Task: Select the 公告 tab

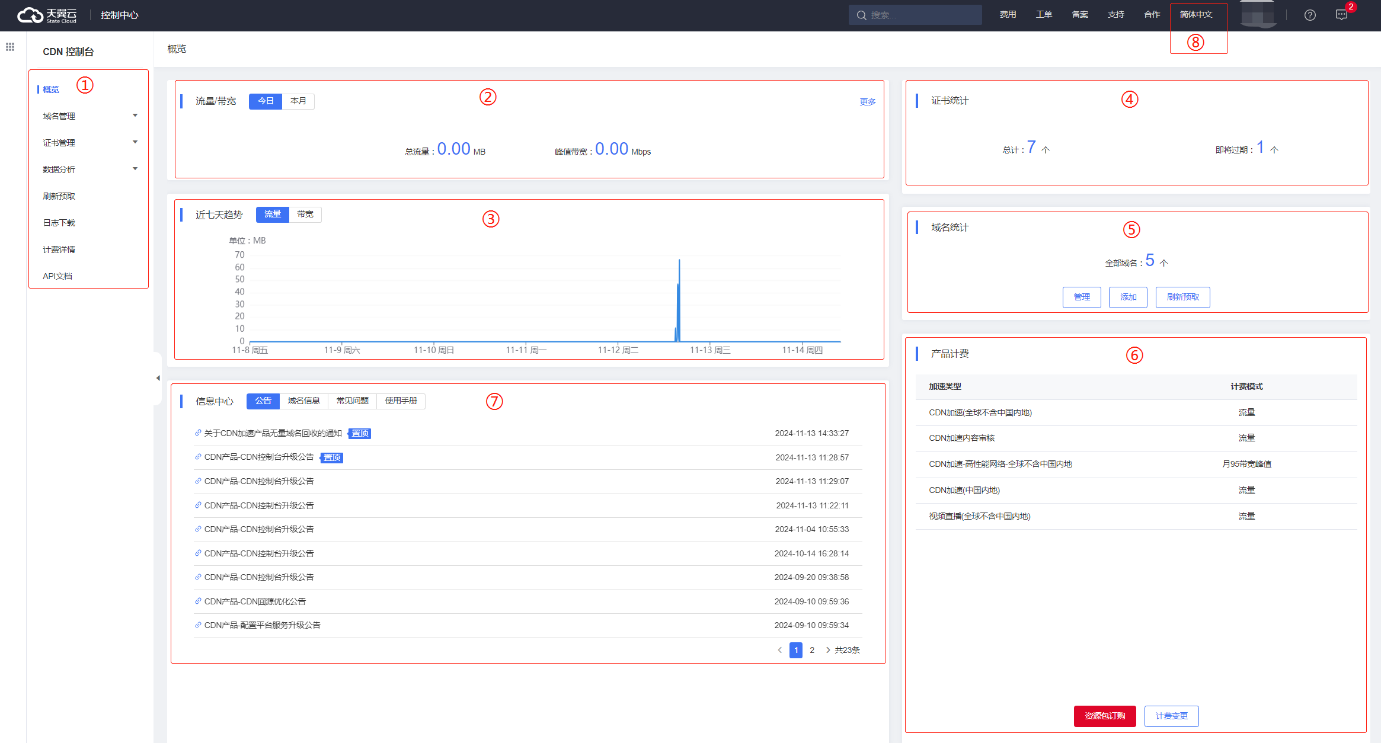Action: (263, 401)
